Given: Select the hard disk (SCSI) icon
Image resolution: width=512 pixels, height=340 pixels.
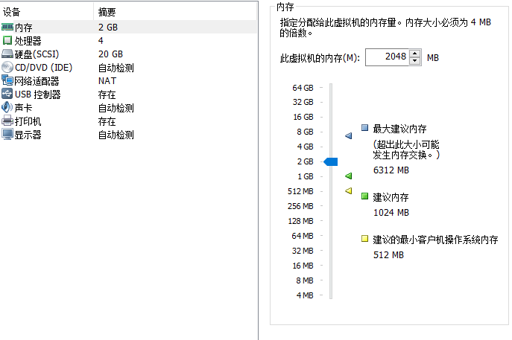Looking at the screenshot, I should click(7, 54).
